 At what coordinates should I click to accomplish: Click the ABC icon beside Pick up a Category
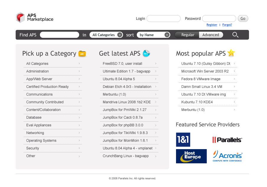[82, 54]
